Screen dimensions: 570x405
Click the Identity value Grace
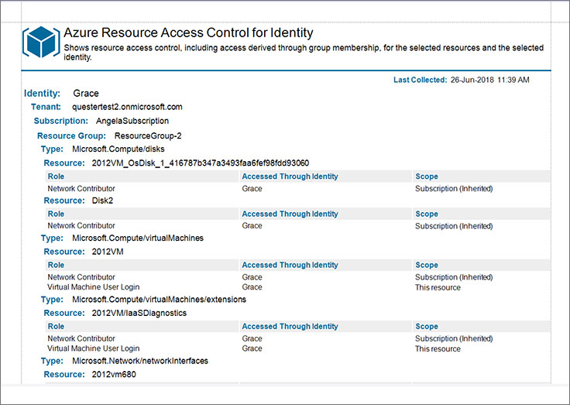[86, 94]
